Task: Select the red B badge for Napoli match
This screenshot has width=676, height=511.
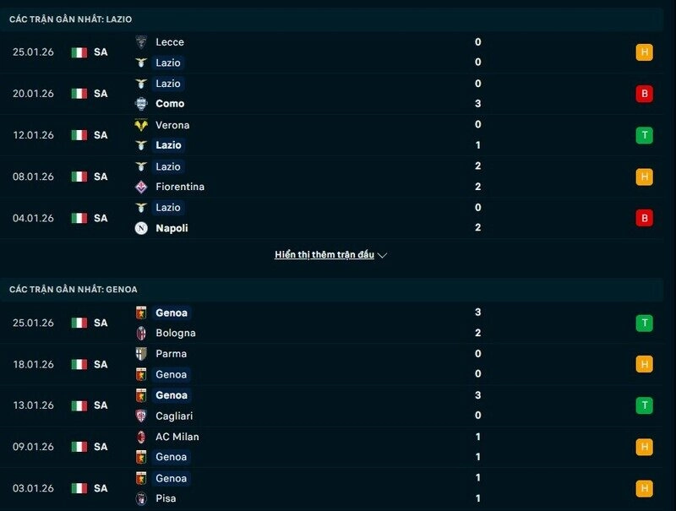Action: pos(643,218)
